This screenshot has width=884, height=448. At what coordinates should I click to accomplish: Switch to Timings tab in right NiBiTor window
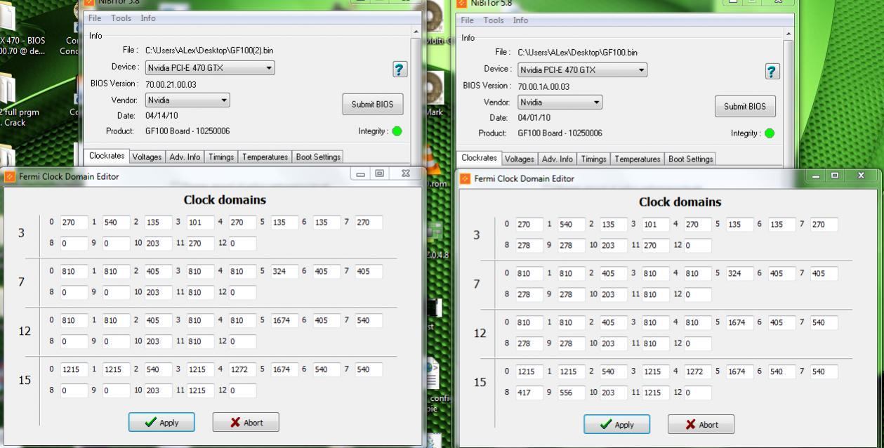[593, 159]
